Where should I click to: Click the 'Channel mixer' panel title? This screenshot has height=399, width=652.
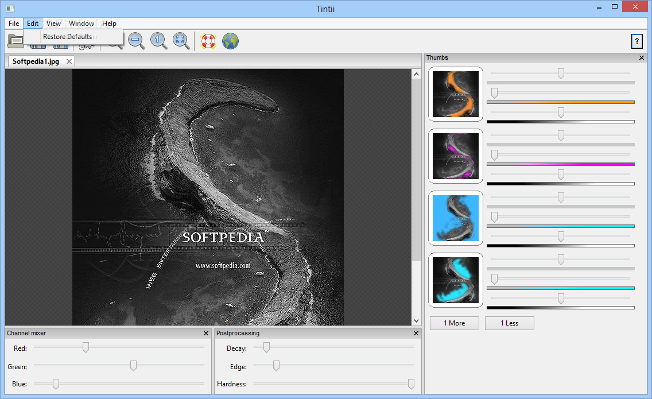[x=26, y=333]
